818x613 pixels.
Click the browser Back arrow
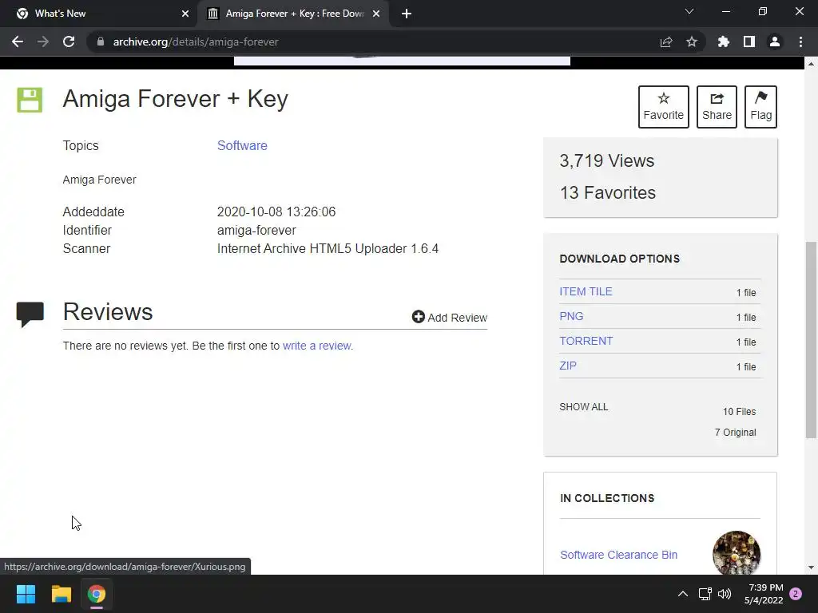18,42
